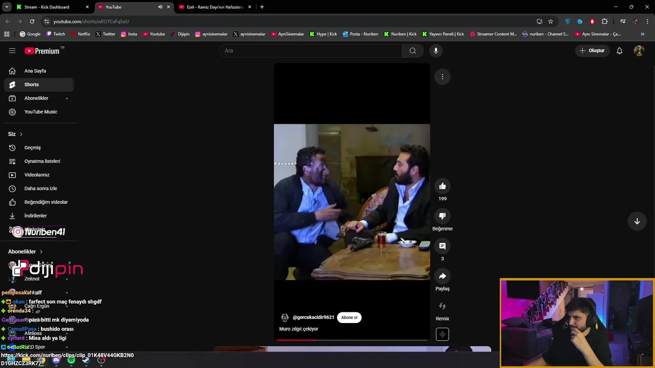This screenshot has height=368, width=655.
Task: Open Dijipin bookmark
Action: pyautogui.click(x=180, y=34)
